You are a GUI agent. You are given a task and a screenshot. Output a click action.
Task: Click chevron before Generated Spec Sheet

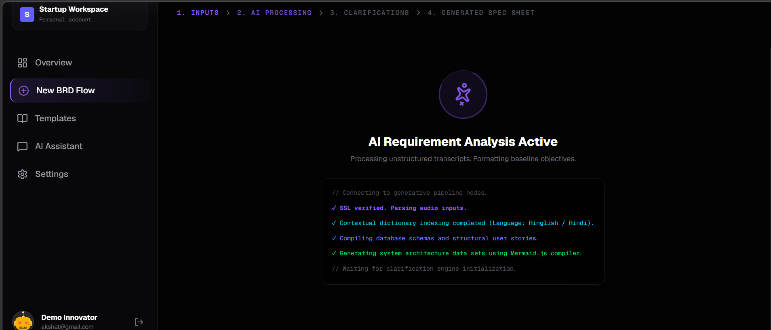click(x=418, y=13)
